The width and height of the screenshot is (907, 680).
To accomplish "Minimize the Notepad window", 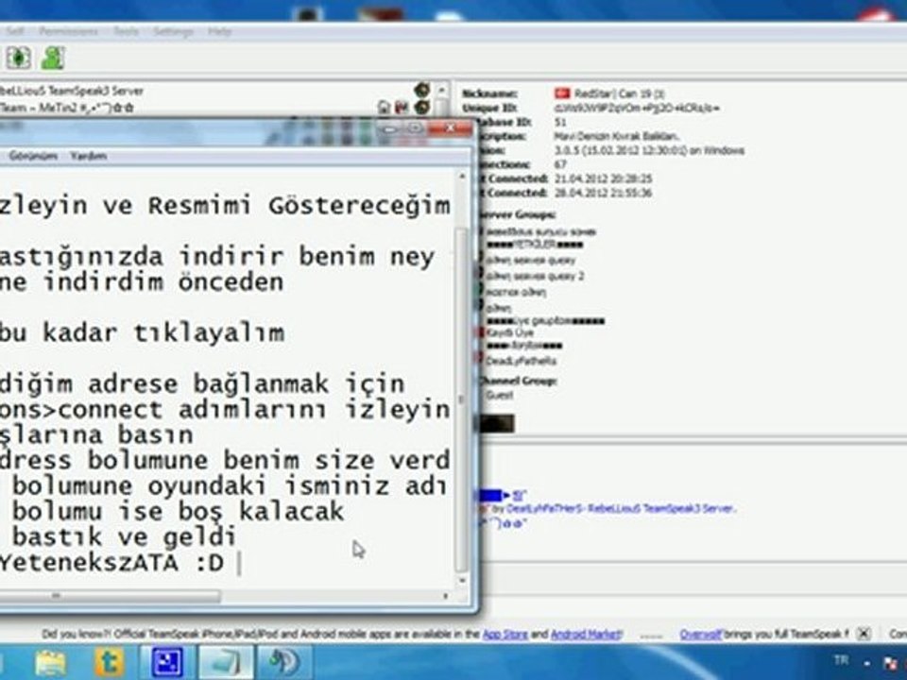I will 389,128.
